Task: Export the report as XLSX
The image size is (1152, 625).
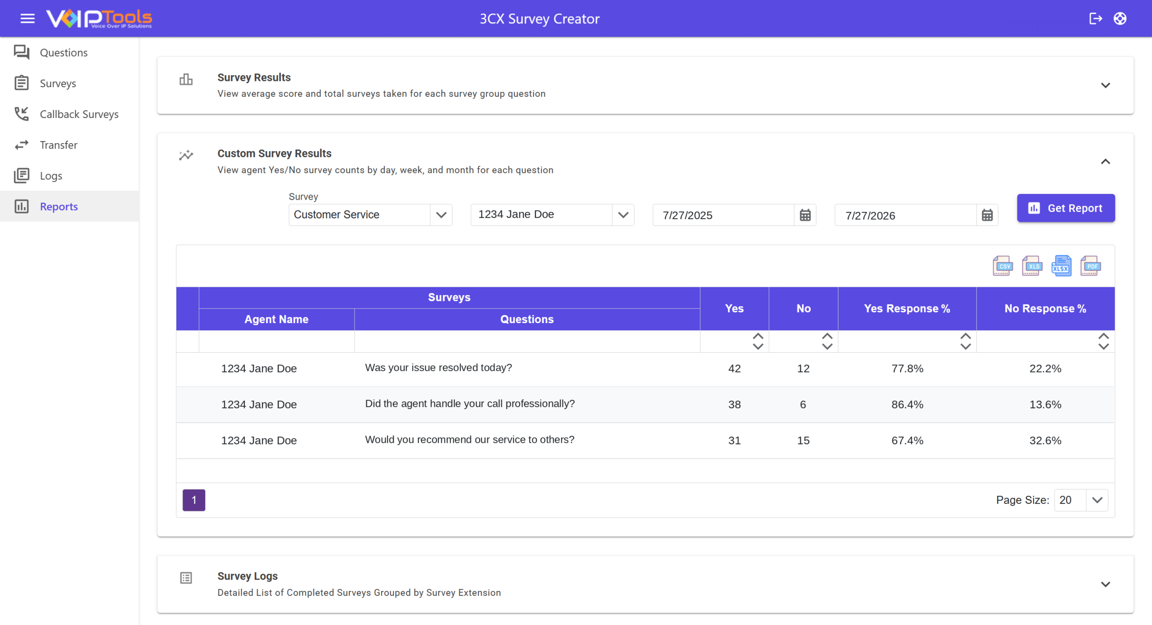Action: tap(1061, 266)
